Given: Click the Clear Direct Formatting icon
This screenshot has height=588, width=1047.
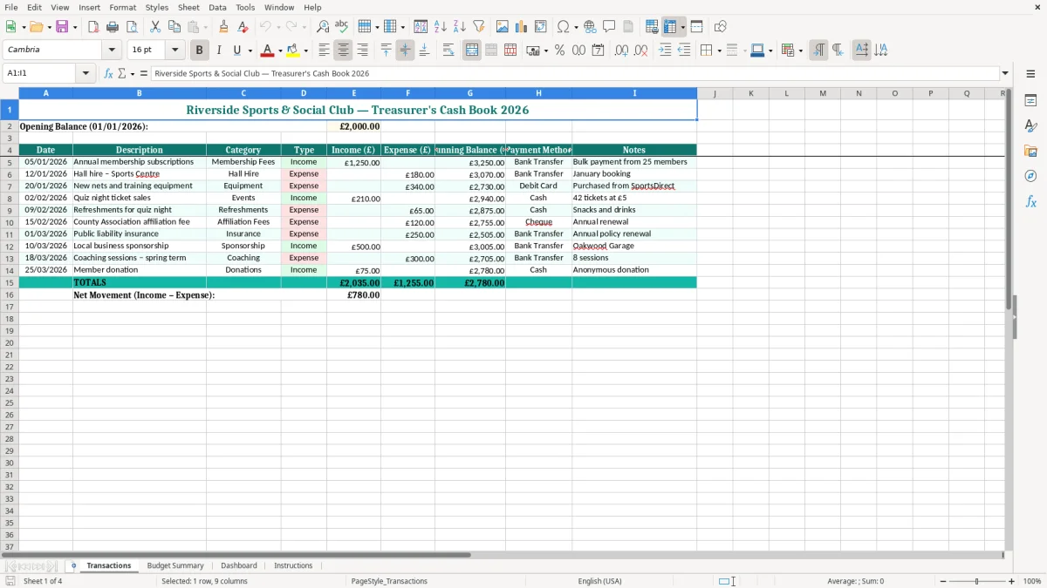Looking at the screenshot, I should click(x=243, y=27).
